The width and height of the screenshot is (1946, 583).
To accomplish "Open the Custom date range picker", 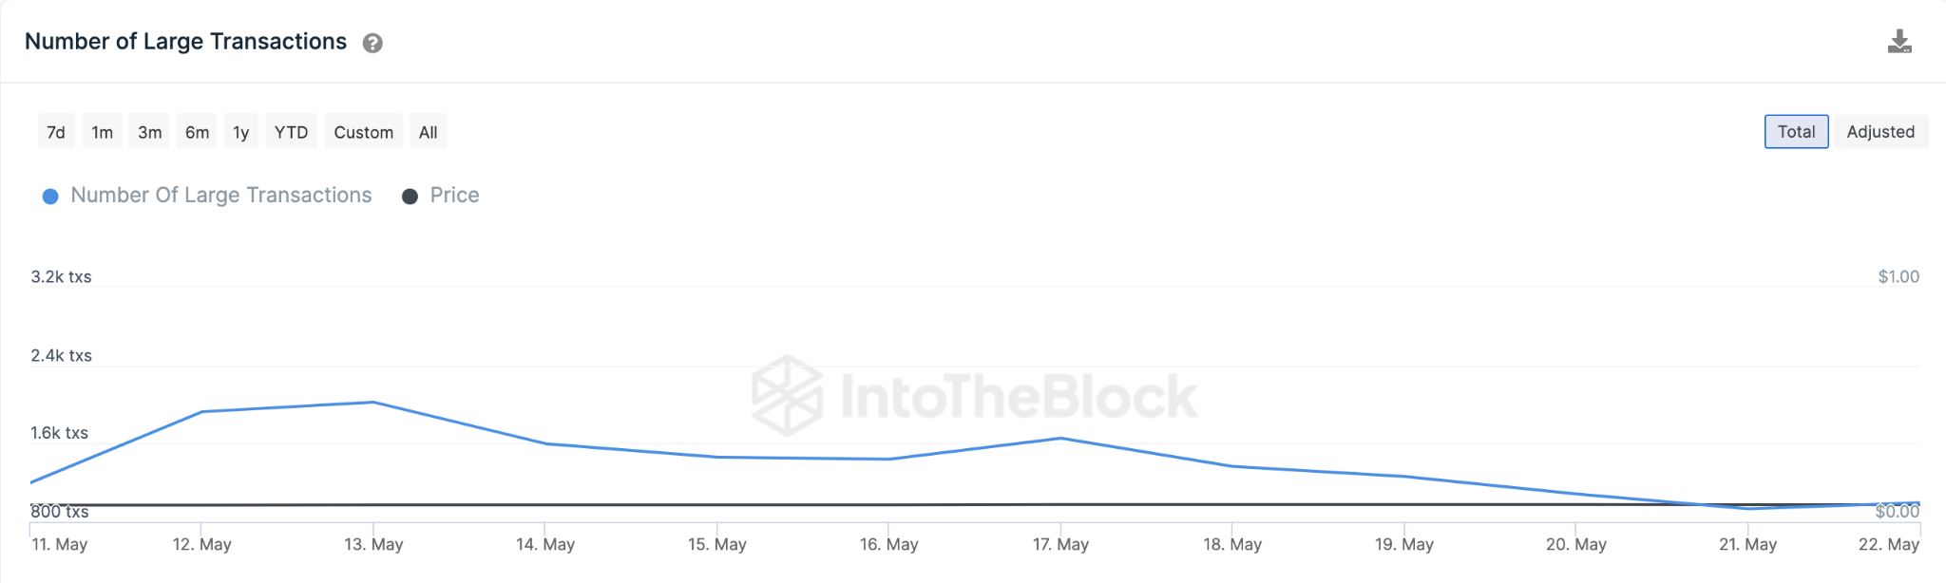I will coord(363,132).
